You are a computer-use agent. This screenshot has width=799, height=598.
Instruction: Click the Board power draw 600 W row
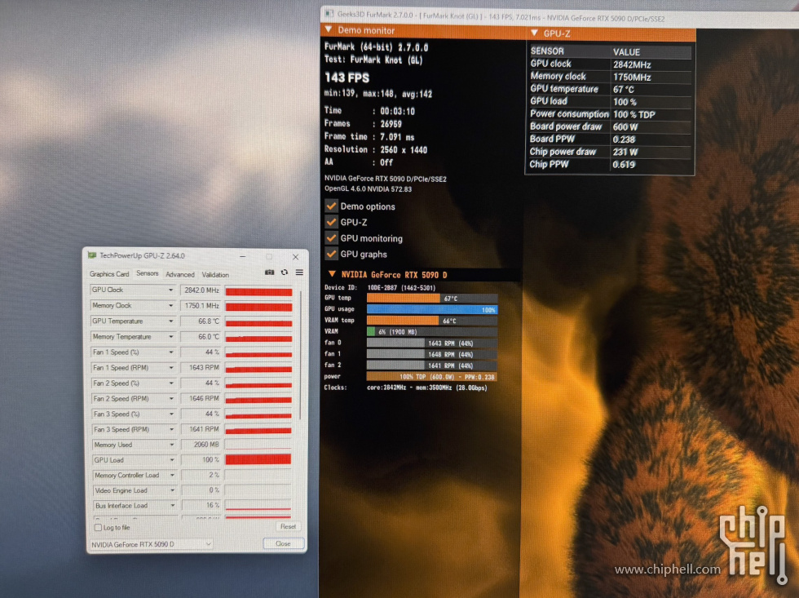(x=610, y=126)
